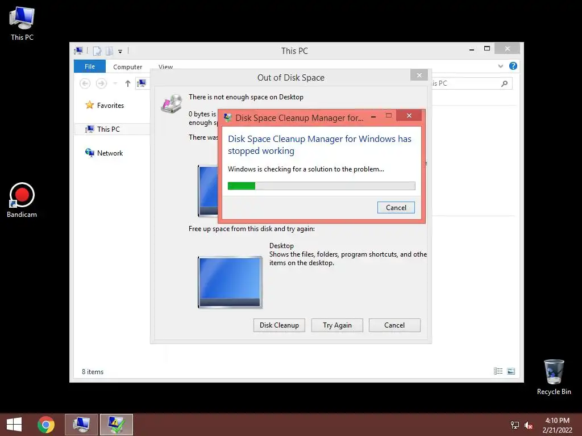Select This PC in navigation pane
582x436 pixels.
tap(109, 129)
